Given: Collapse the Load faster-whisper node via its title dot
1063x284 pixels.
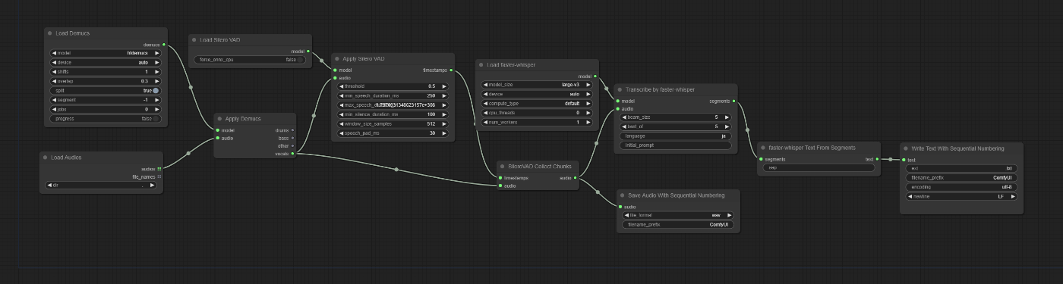Looking at the screenshot, I should tap(481, 65).
